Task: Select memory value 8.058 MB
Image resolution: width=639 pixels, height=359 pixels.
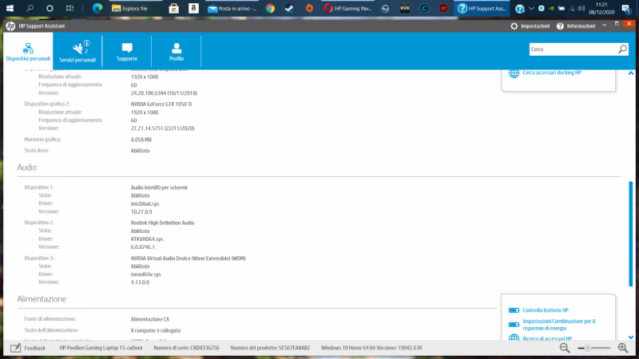Action: pos(141,140)
